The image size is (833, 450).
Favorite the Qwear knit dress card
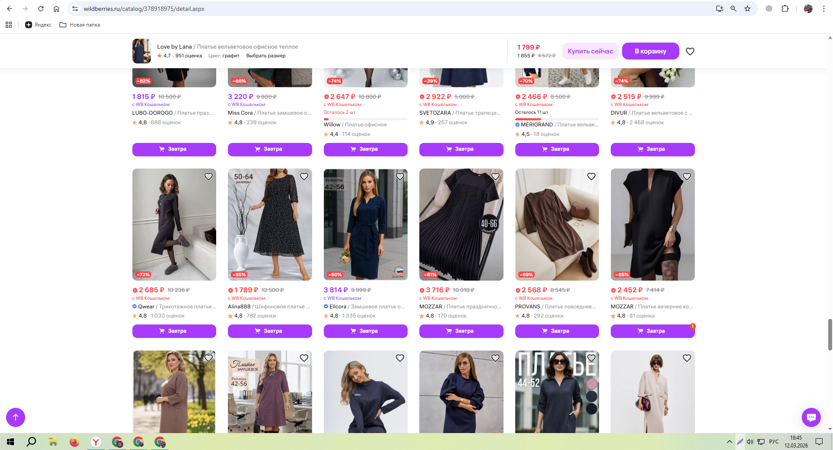[x=208, y=176]
